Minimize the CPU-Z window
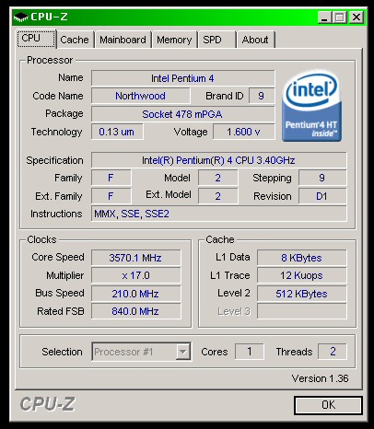 [x=324, y=17]
